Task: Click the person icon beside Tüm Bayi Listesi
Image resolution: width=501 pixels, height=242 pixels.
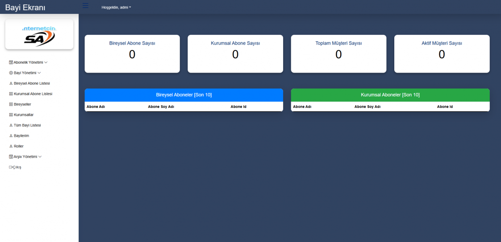Action: point(11,125)
